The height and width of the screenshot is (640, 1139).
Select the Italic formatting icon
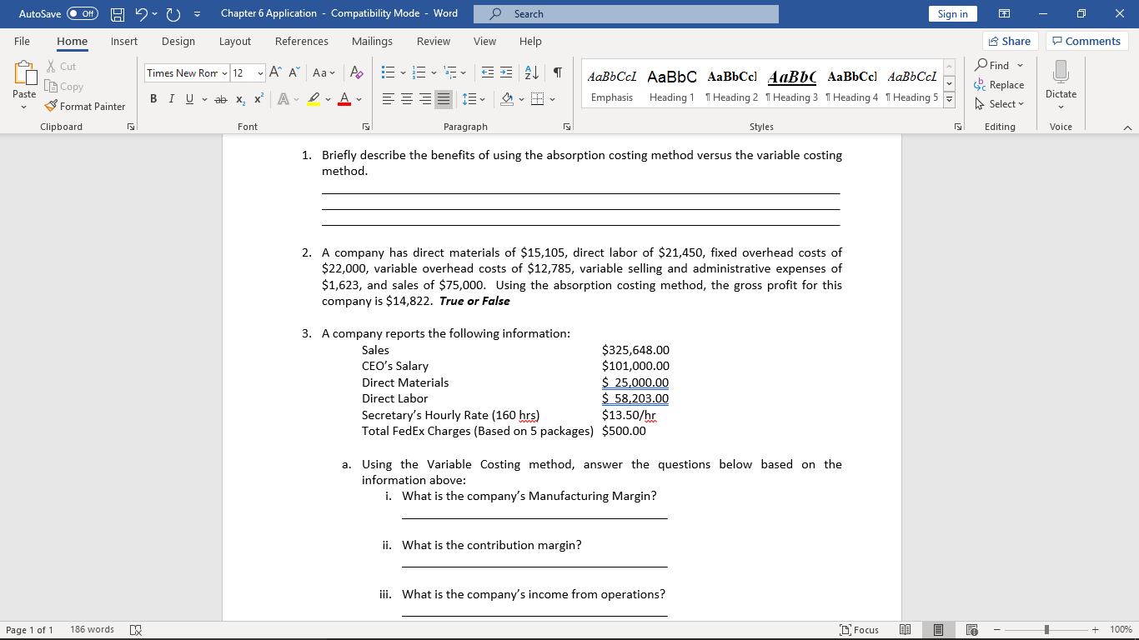point(171,98)
